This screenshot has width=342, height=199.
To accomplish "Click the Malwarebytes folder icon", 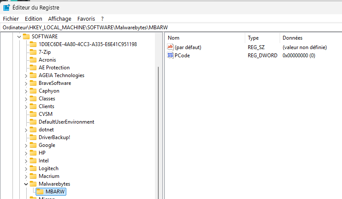I will point(33,184).
